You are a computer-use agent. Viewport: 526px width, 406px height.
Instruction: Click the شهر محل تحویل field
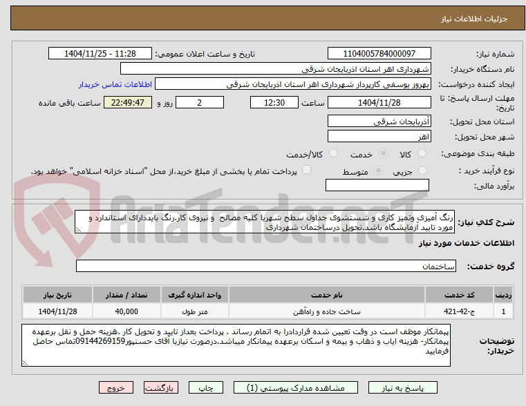pos(379,136)
